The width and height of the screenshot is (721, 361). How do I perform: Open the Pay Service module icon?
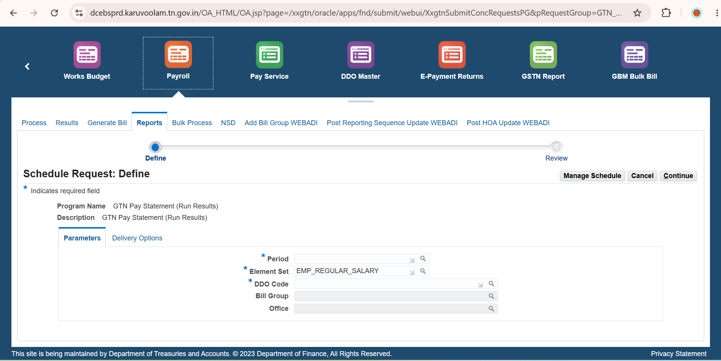(270, 55)
